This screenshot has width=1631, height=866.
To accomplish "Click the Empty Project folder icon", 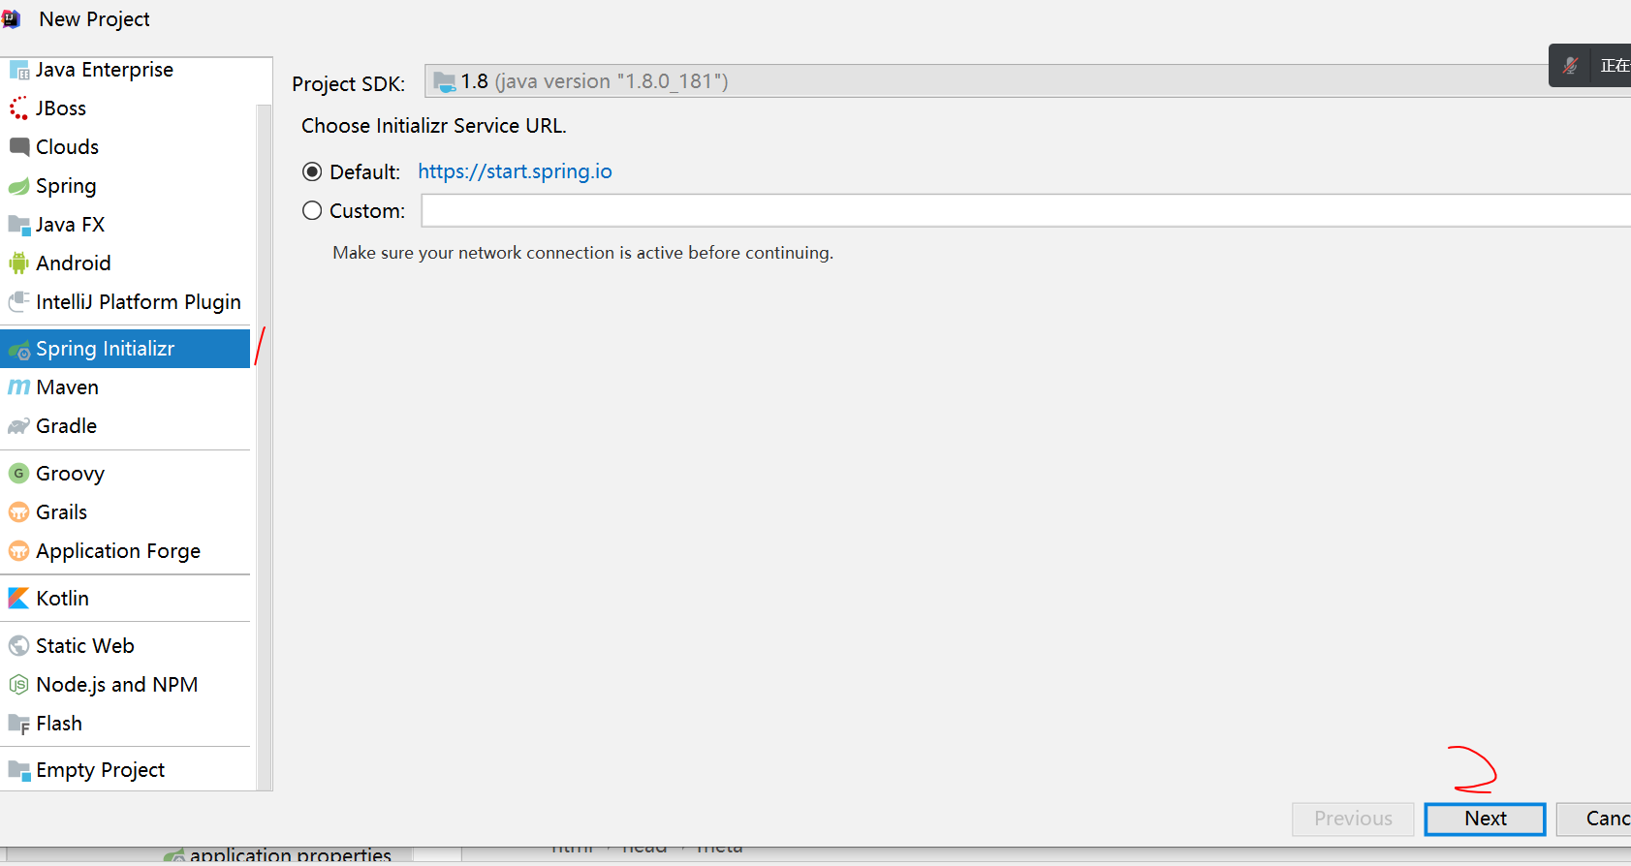I will (x=18, y=770).
